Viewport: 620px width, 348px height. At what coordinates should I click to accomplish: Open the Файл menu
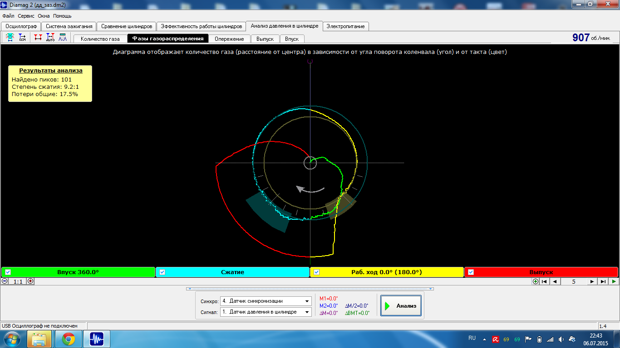pyautogui.click(x=8, y=16)
